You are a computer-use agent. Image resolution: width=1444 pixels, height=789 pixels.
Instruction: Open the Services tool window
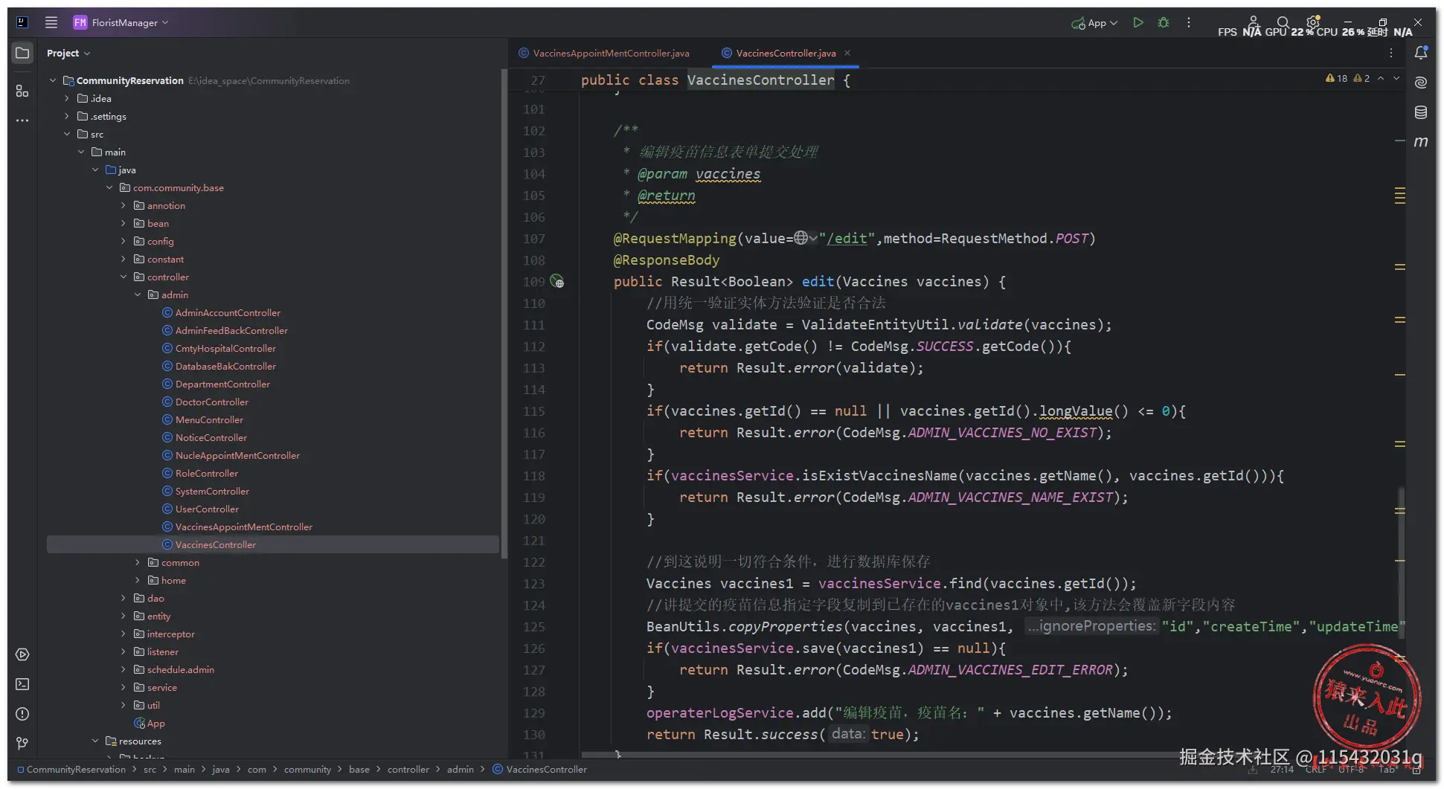click(x=22, y=654)
